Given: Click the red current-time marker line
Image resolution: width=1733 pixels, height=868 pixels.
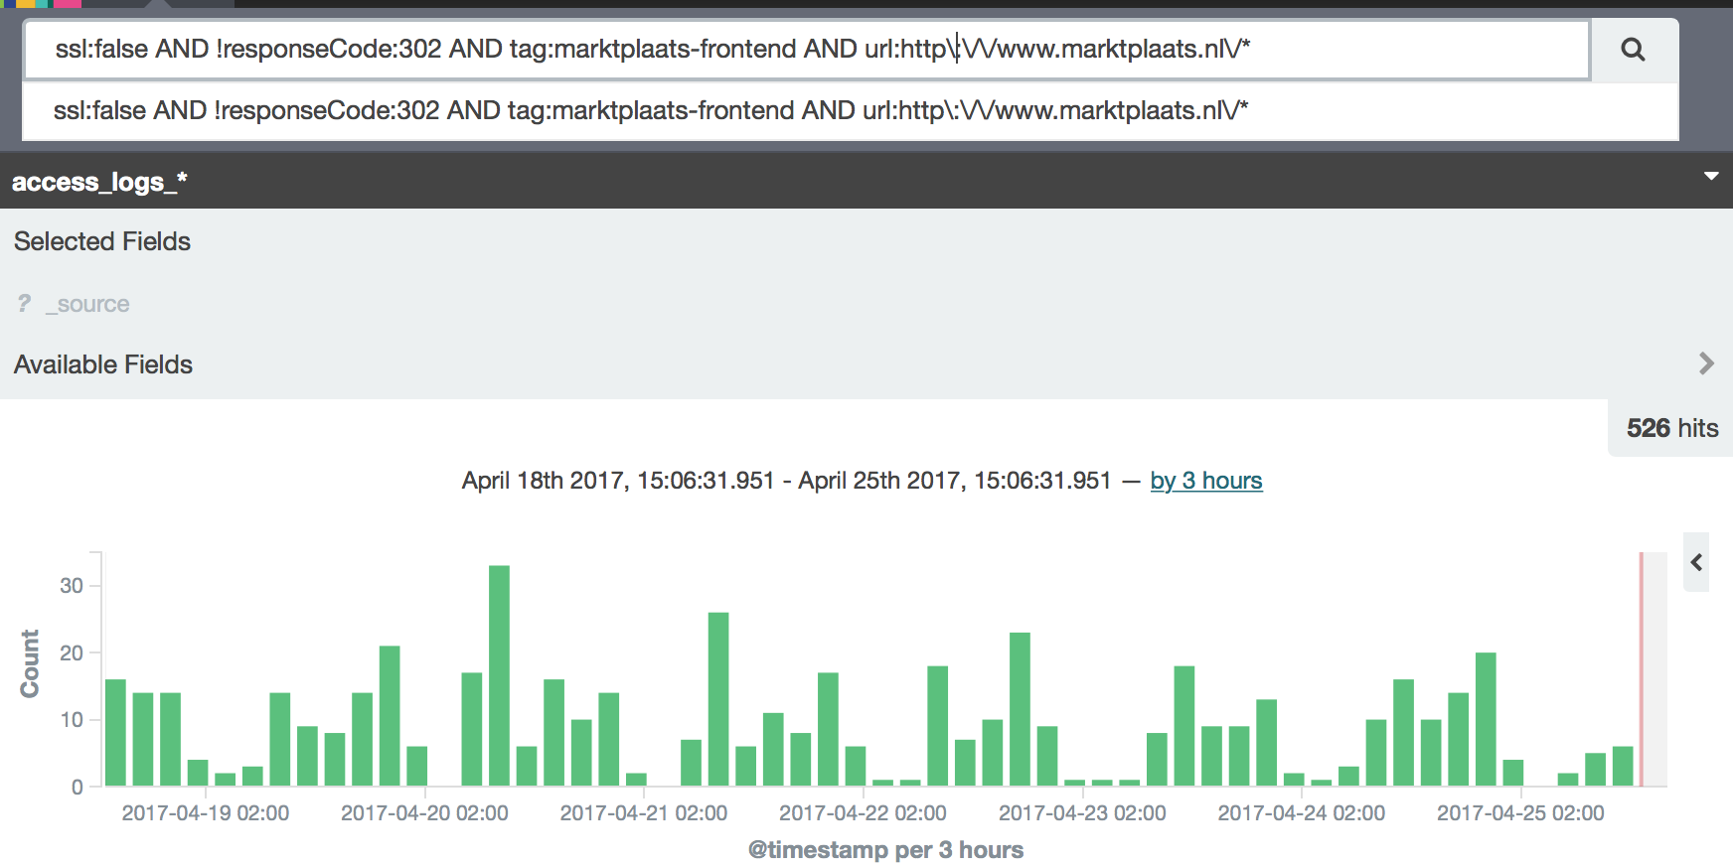Looking at the screenshot, I should 1641,668.
